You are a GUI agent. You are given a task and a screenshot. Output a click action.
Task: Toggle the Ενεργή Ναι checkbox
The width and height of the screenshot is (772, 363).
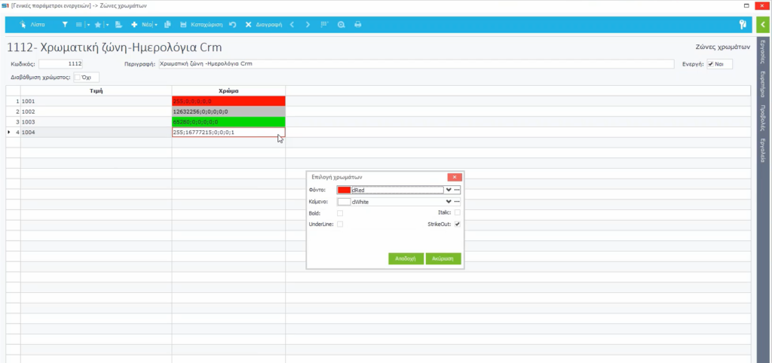tap(710, 64)
